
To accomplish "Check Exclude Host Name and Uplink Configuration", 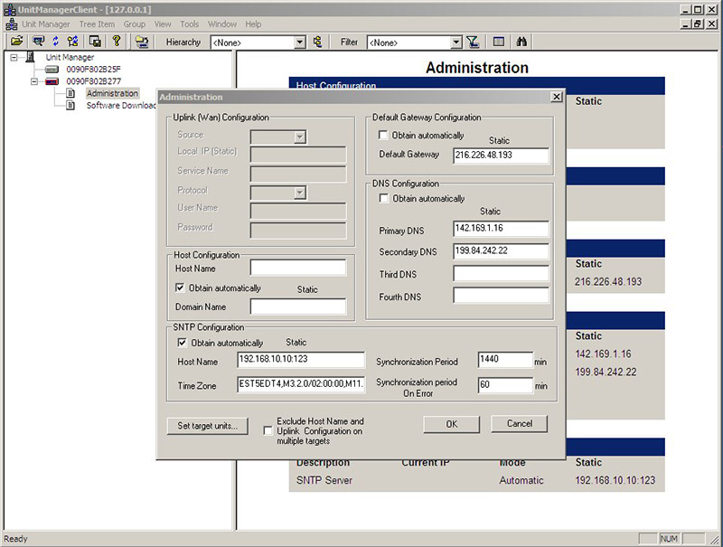I will 268,430.
